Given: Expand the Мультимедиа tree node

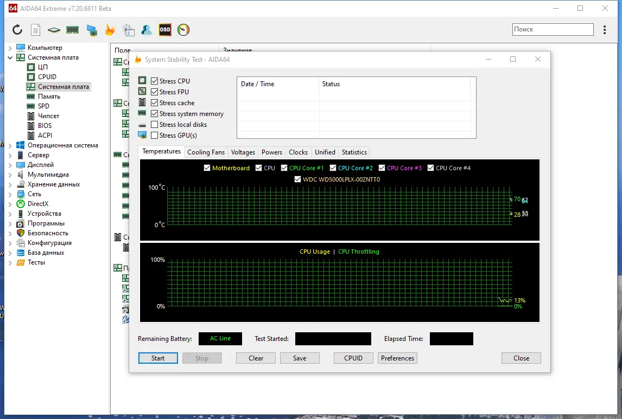Looking at the screenshot, I should (x=10, y=175).
